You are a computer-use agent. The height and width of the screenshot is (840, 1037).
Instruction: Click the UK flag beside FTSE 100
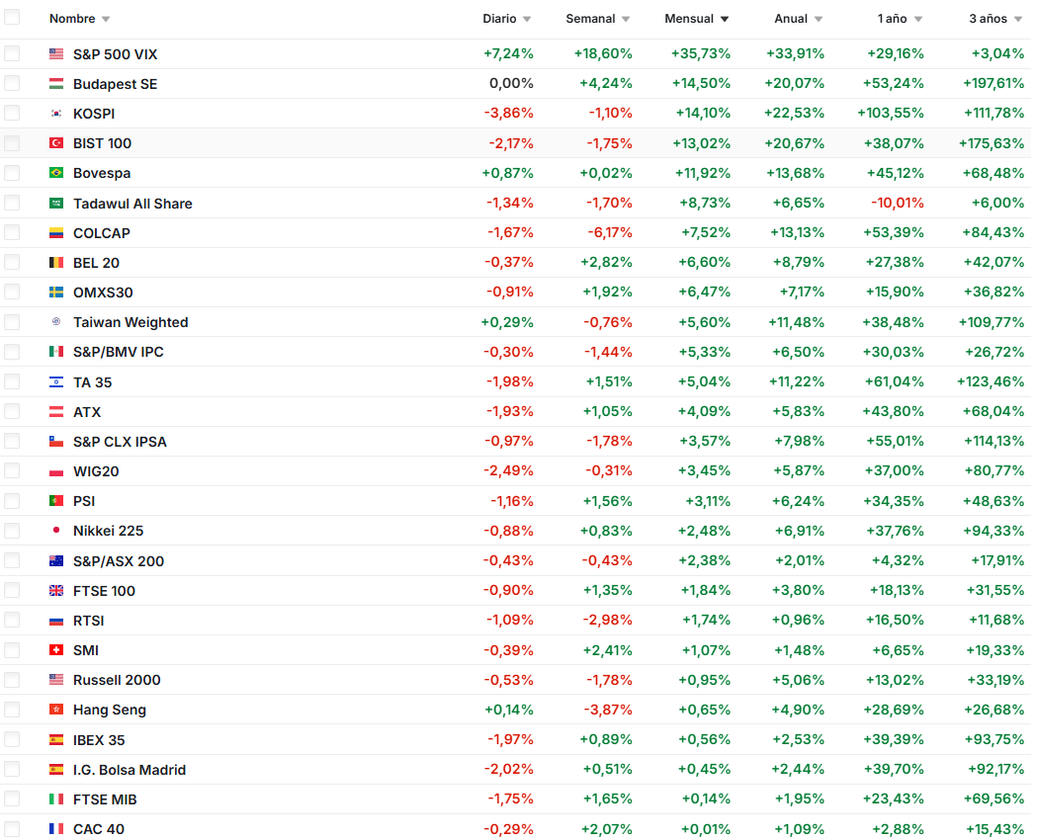click(x=56, y=591)
